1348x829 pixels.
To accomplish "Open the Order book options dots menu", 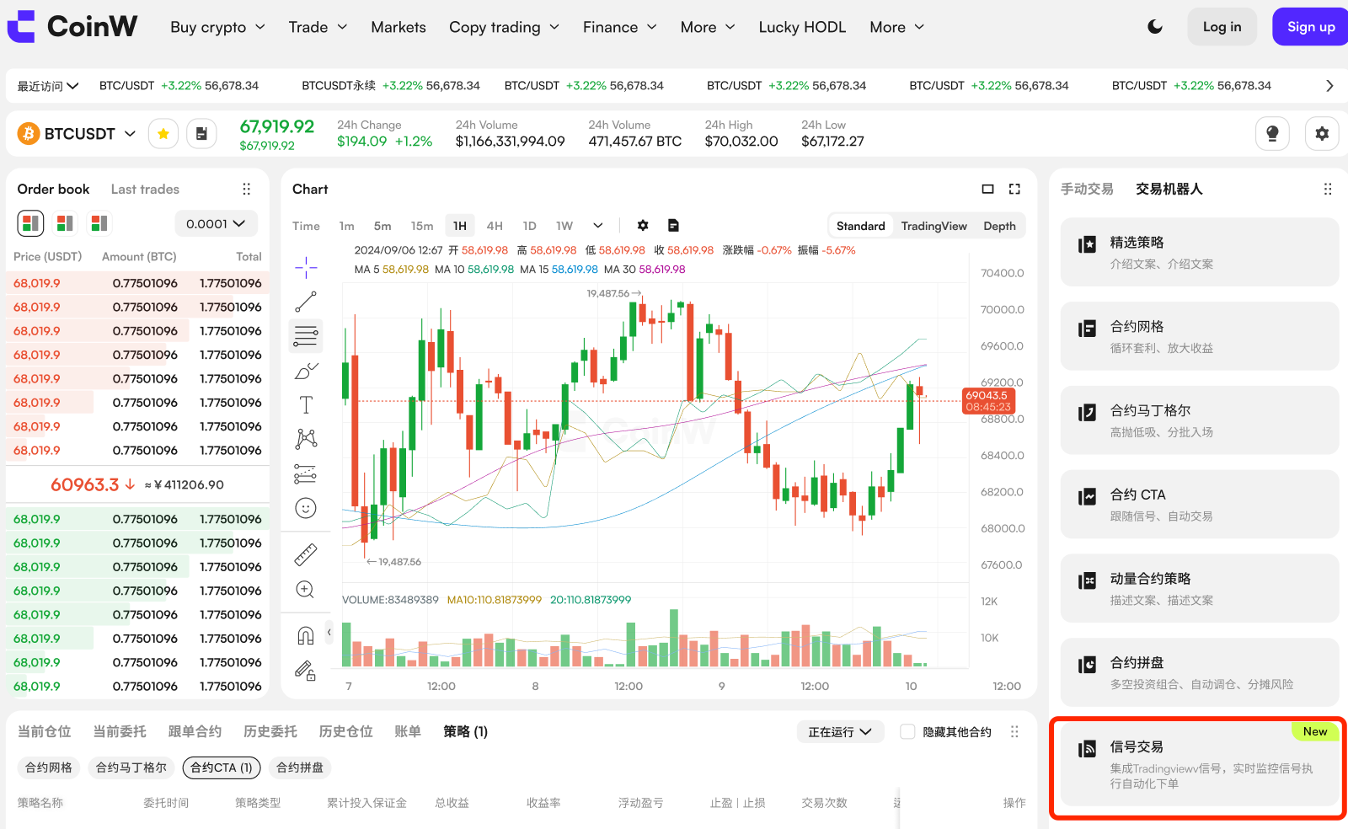I will pyautogui.click(x=247, y=189).
